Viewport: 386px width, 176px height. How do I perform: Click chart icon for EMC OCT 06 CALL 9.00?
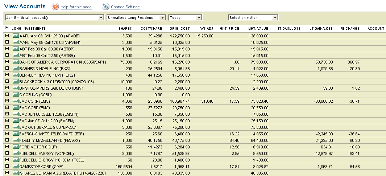coord(16,127)
